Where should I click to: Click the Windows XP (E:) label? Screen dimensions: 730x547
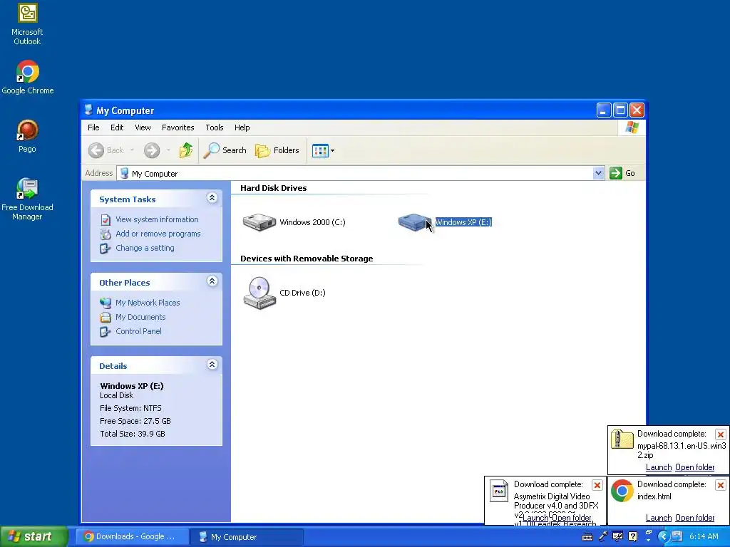tap(463, 222)
